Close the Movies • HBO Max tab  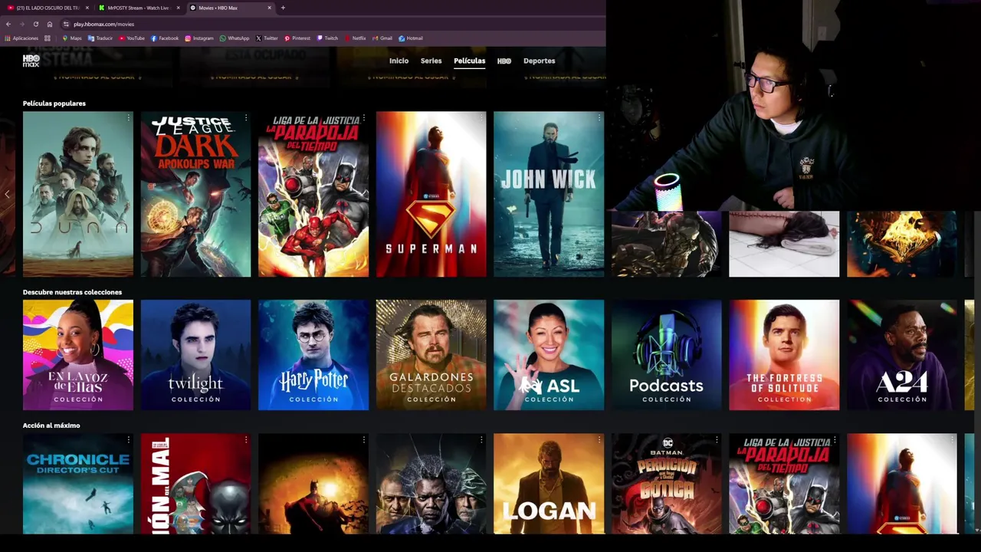tap(269, 8)
